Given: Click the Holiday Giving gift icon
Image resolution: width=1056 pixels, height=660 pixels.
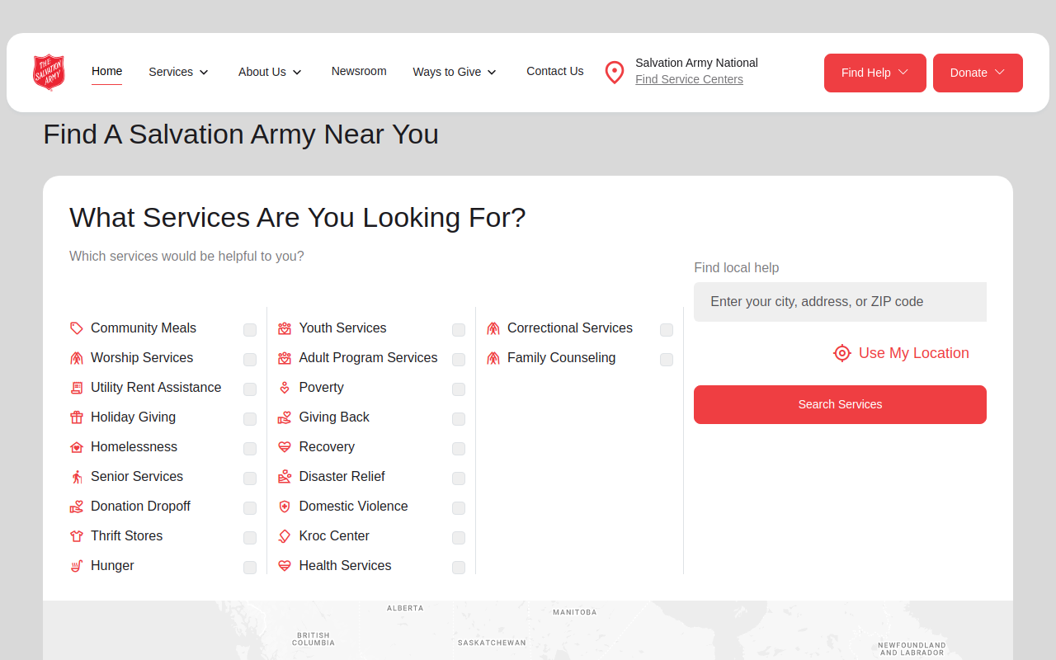Looking at the screenshot, I should coord(77,417).
